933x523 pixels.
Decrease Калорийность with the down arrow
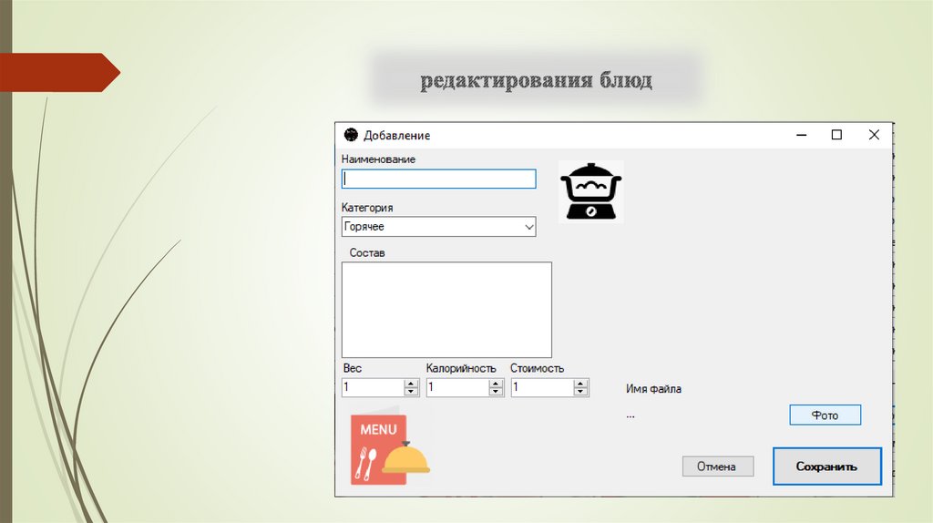pos(497,392)
